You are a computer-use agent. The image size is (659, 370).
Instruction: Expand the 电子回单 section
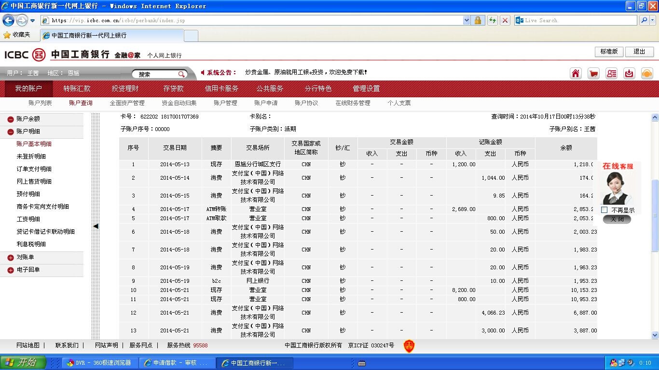click(11, 270)
